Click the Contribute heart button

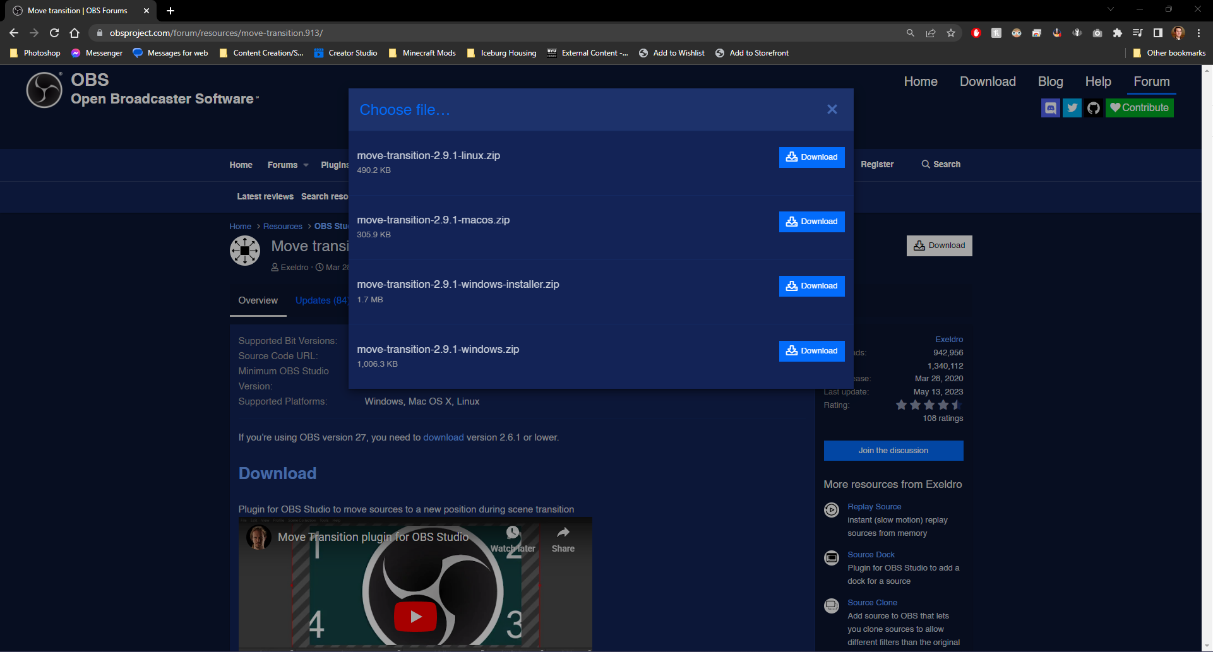point(1139,107)
